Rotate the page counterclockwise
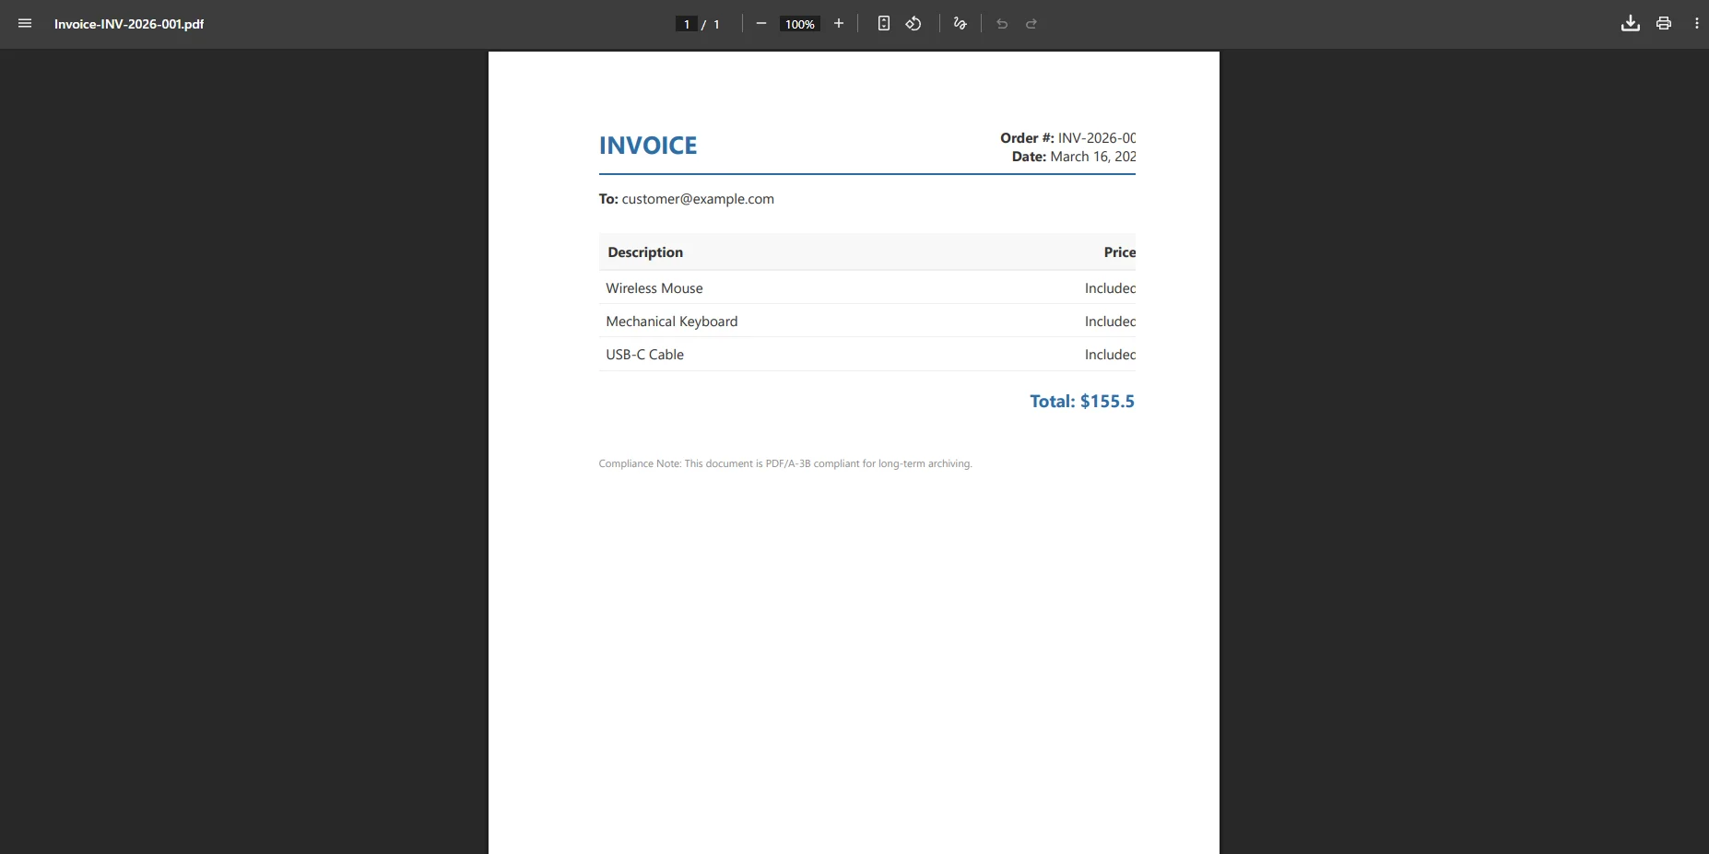 (x=913, y=24)
